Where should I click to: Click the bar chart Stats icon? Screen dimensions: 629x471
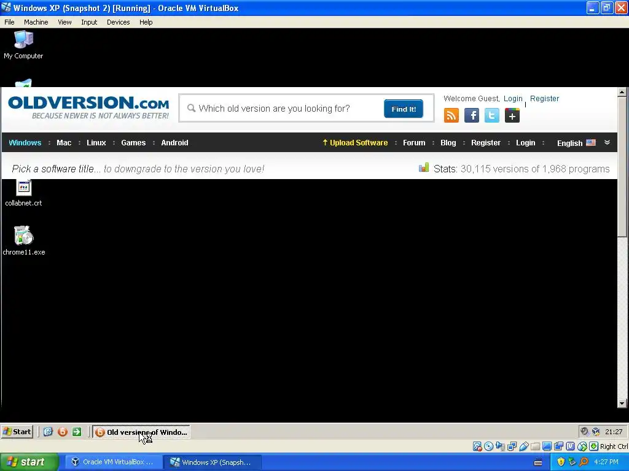coord(424,167)
